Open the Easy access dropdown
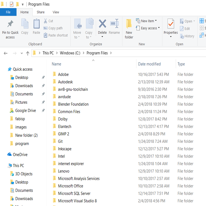Viewport: 206px width, 206px height. 159,27
